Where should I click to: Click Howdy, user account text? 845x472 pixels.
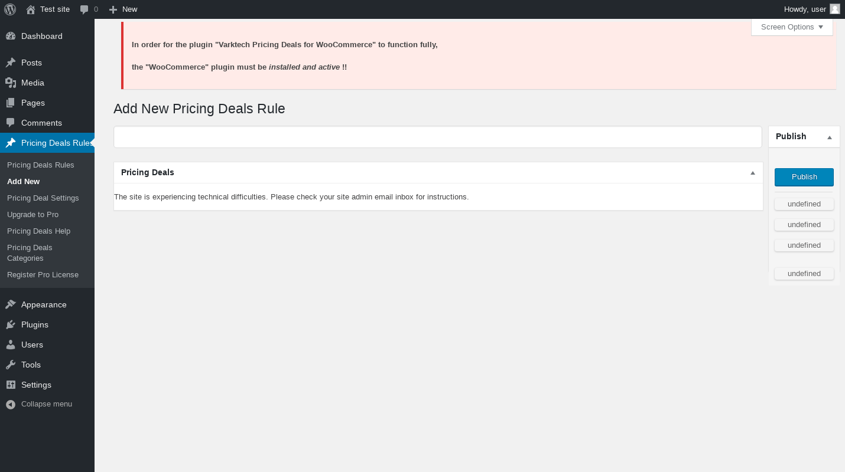(805, 9)
